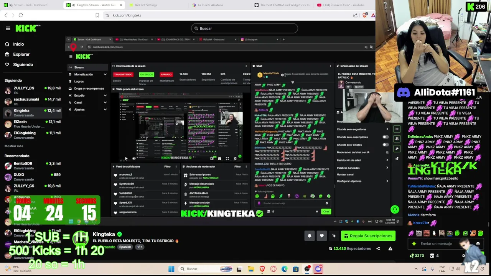Expand the Restricción de edad option

tap(387, 160)
